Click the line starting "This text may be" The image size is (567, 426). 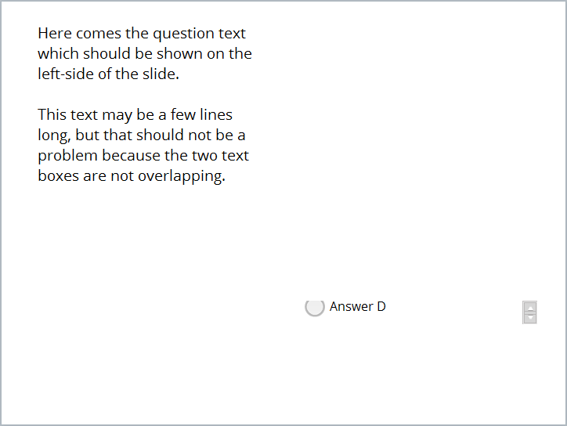(x=135, y=115)
